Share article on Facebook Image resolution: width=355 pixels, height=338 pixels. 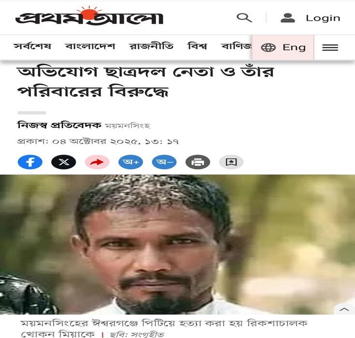(30, 162)
